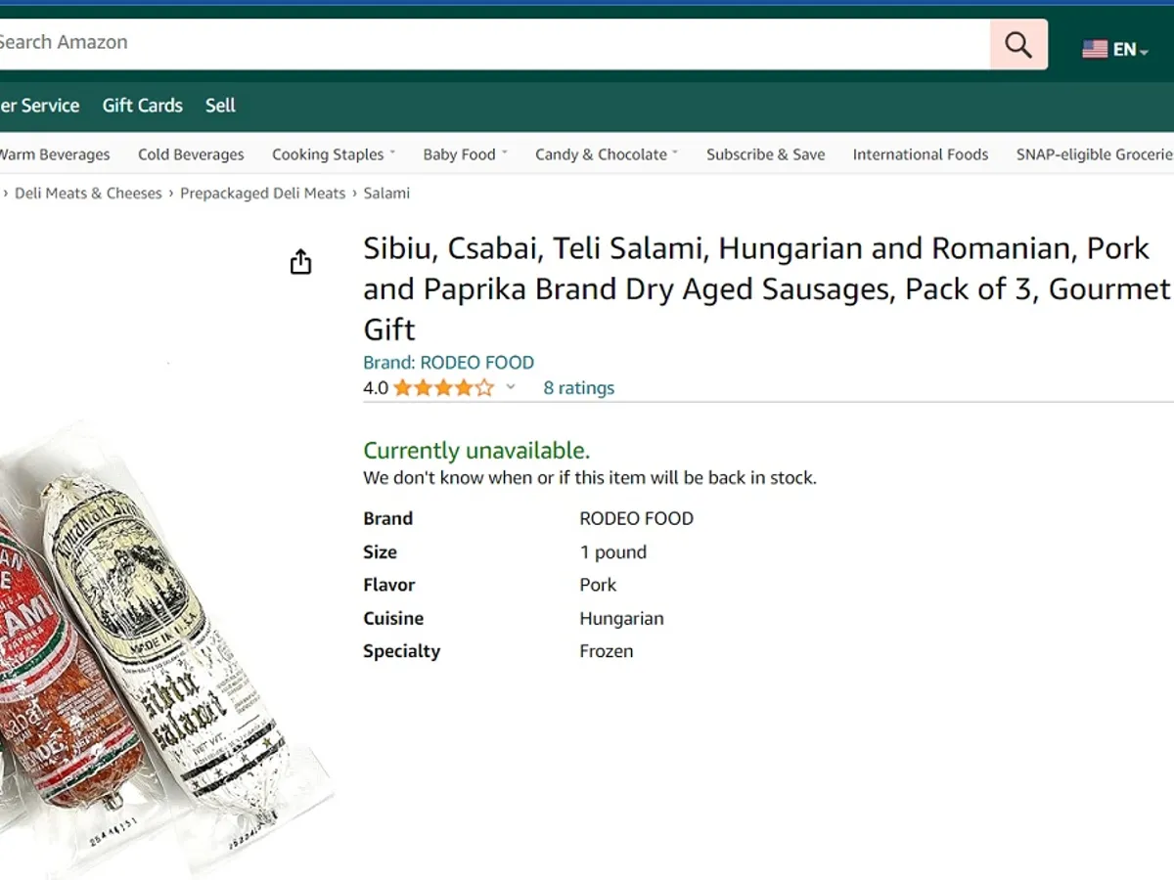The width and height of the screenshot is (1174, 880).
Task: Click the star rating icons
Action: (443, 388)
